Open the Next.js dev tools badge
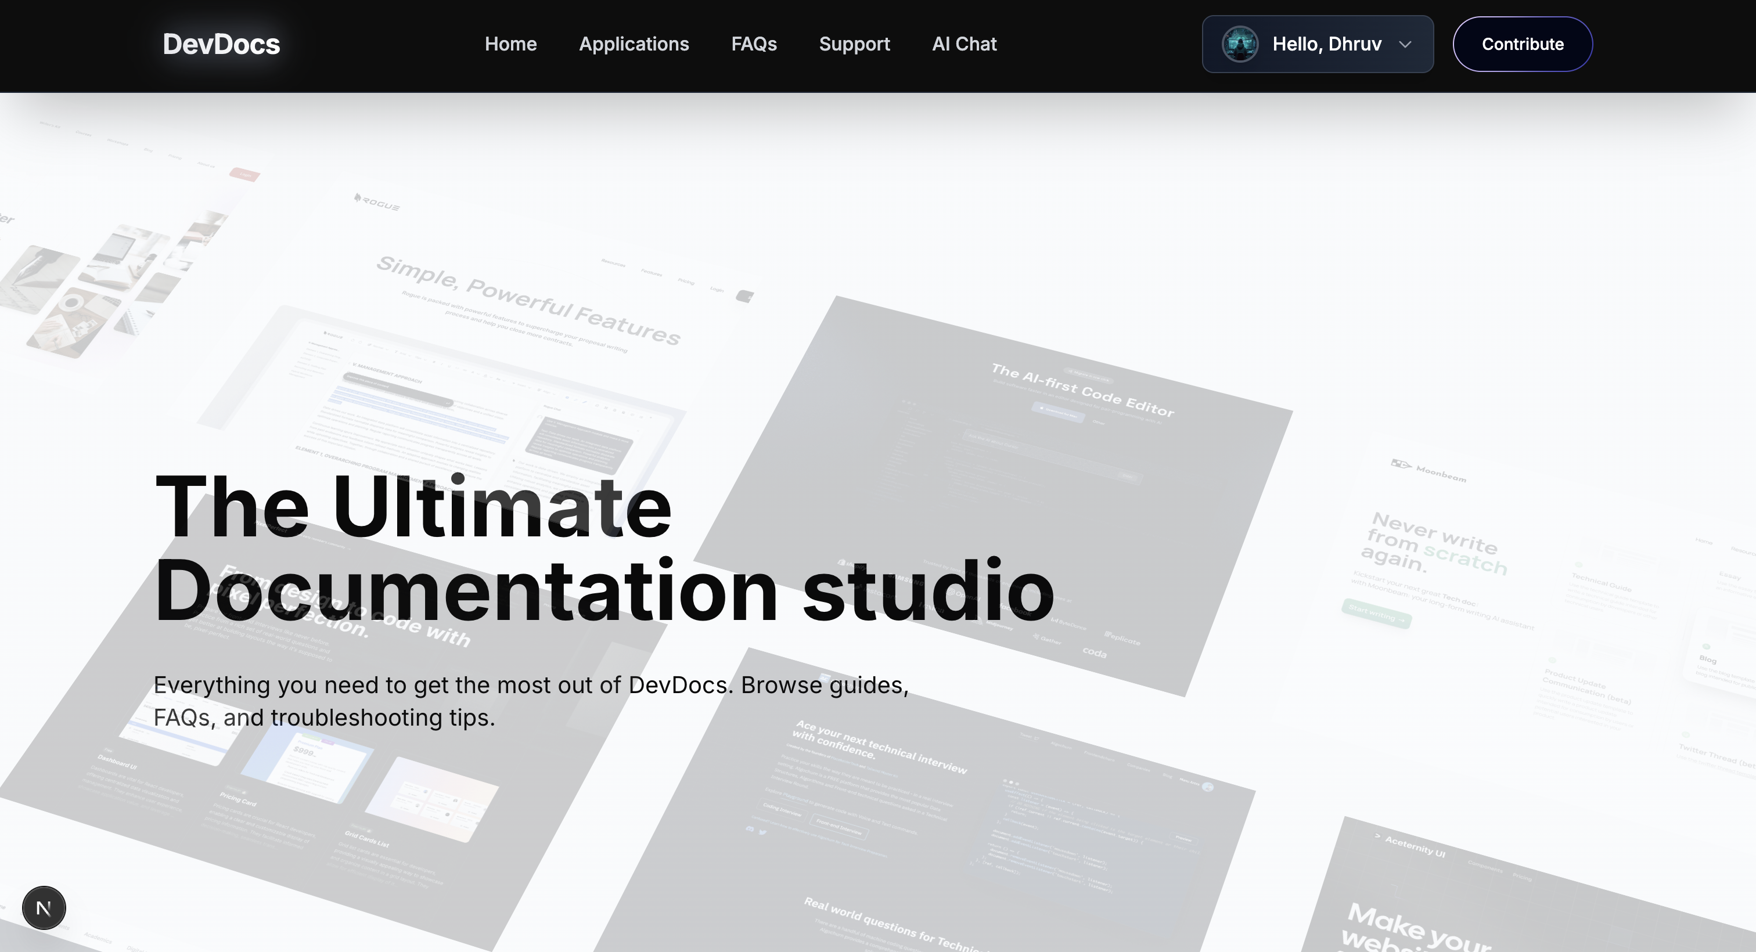This screenshot has width=1756, height=952. tap(44, 908)
